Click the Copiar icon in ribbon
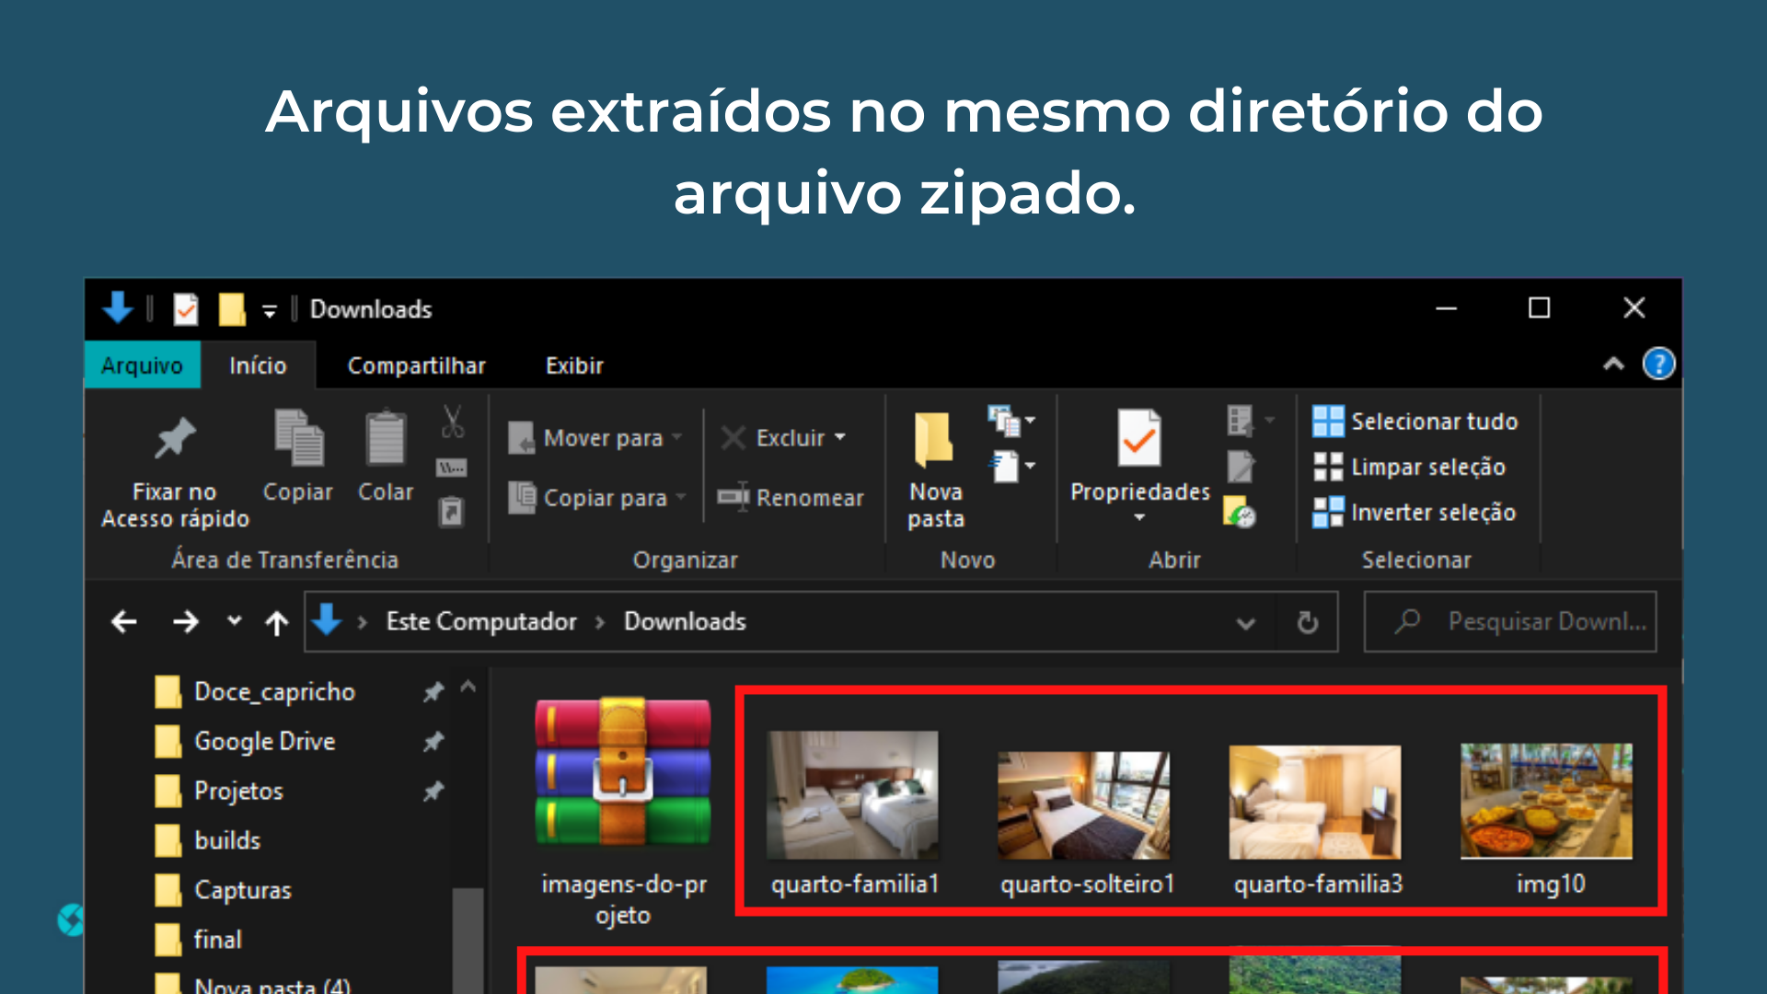This screenshot has width=1767, height=994. (x=298, y=438)
